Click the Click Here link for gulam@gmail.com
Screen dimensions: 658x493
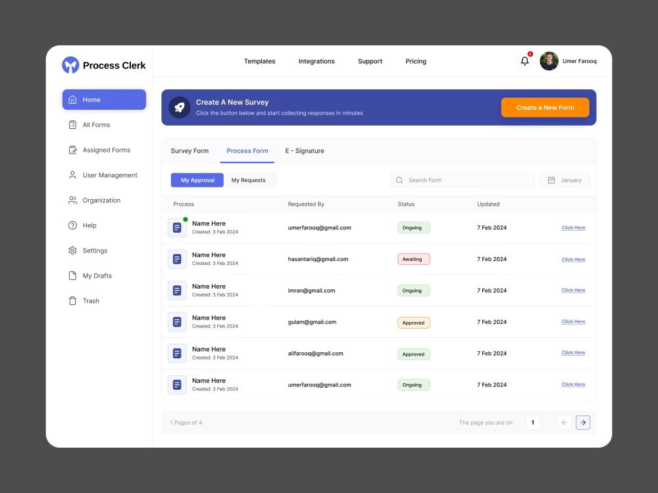point(573,321)
